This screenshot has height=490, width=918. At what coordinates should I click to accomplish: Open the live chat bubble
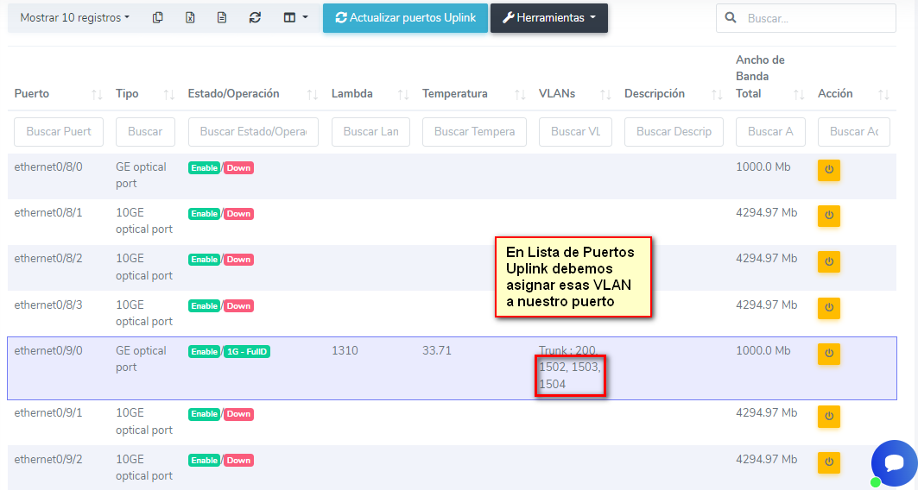893,463
